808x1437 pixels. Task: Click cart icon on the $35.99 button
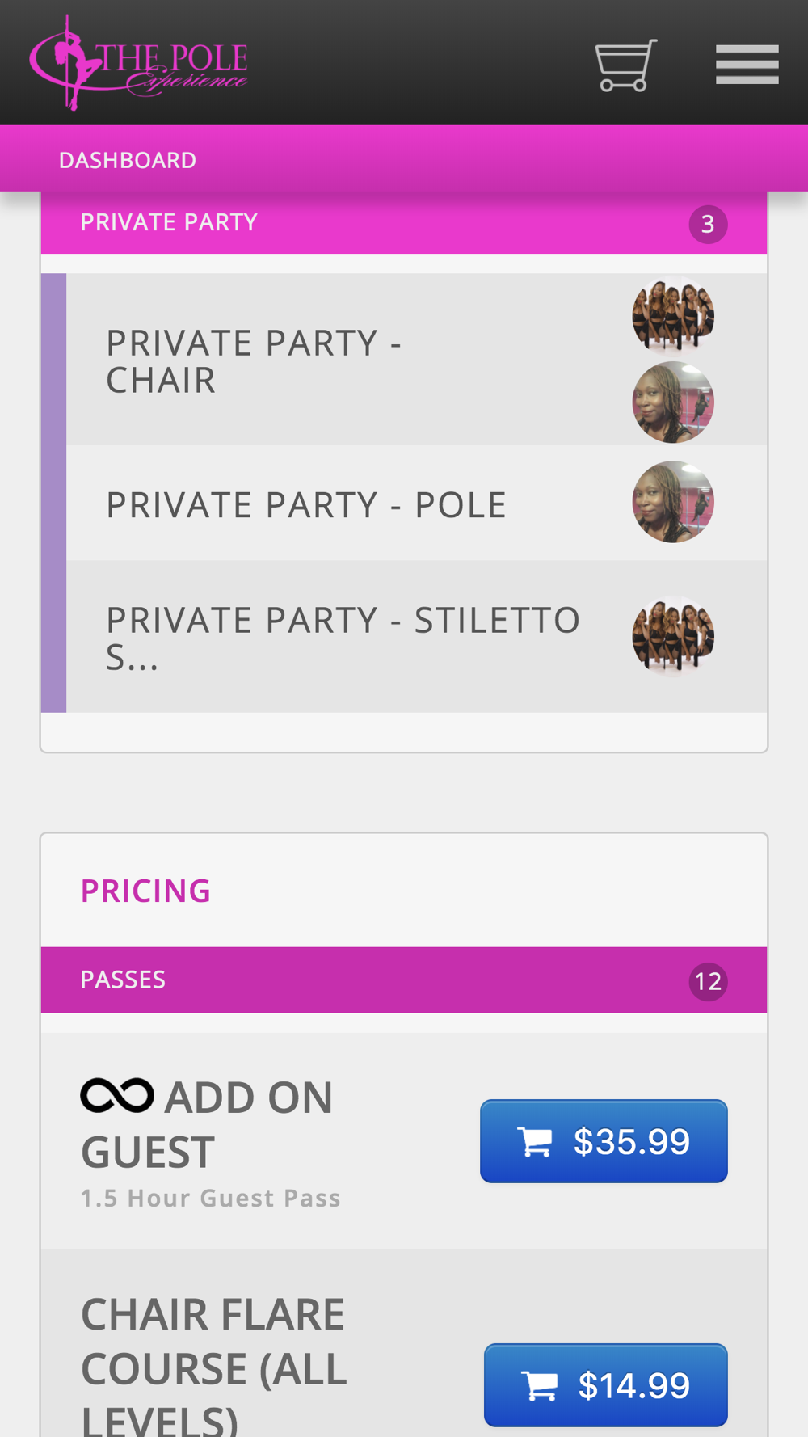click(x=535, y=1142)
